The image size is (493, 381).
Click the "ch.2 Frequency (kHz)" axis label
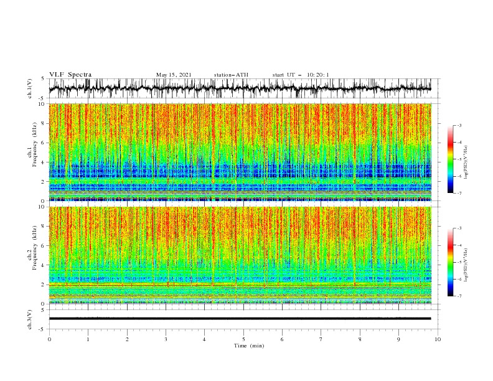click(x=32, y=247)
